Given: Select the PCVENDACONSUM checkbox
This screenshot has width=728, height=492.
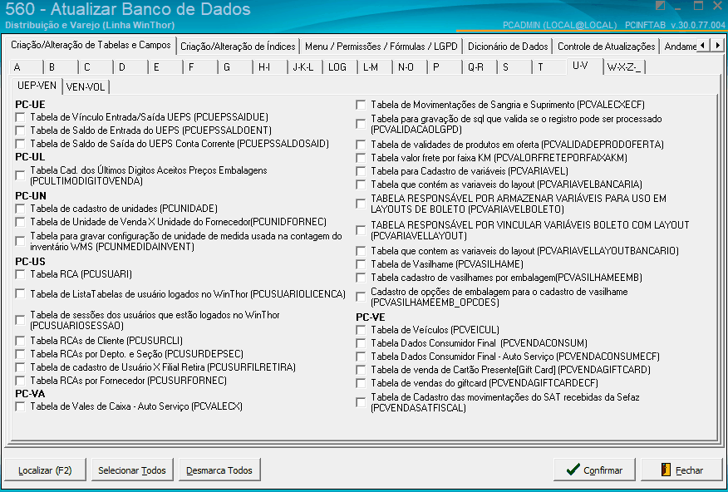Looking at the screenshot, I should (x=361, y=343).
